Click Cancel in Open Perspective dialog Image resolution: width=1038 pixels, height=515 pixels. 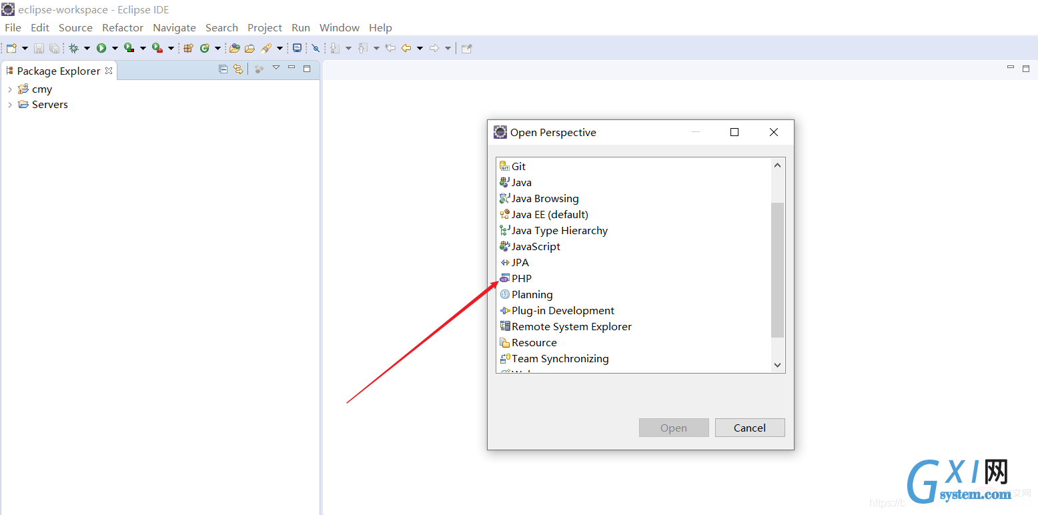(x=750, y=428)
